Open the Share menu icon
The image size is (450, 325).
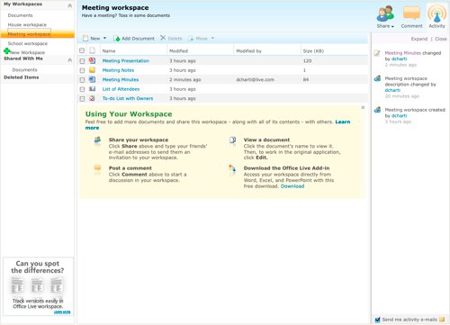(385, 14)
